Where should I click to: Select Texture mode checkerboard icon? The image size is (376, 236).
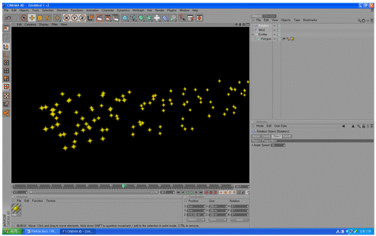coord(6,96)
